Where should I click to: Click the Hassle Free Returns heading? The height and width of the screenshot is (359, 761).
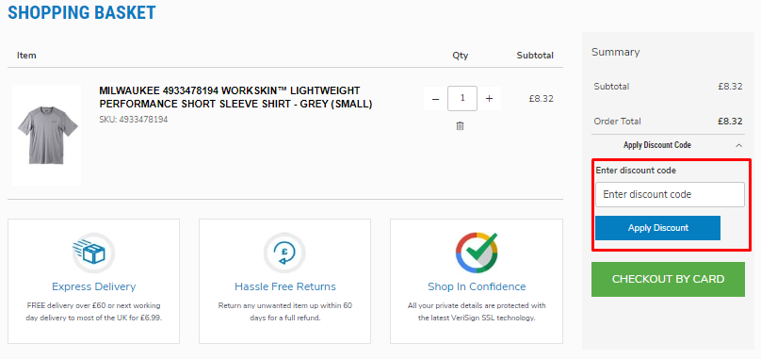click(x=284, y=286)
